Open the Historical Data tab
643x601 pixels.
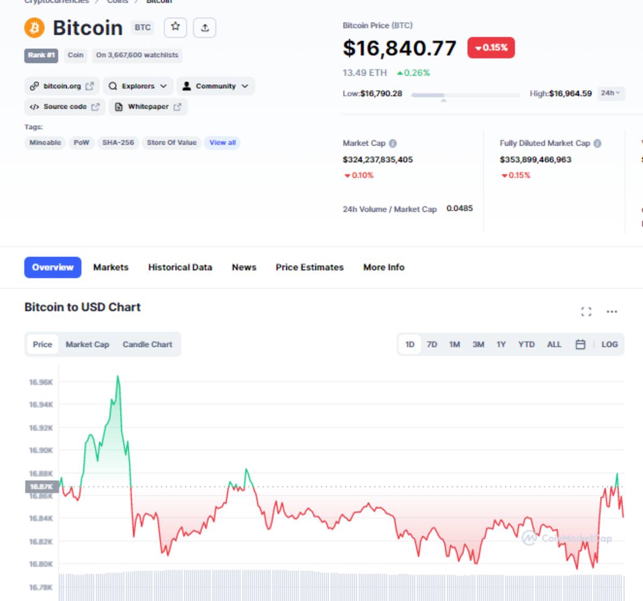[180, 267]
